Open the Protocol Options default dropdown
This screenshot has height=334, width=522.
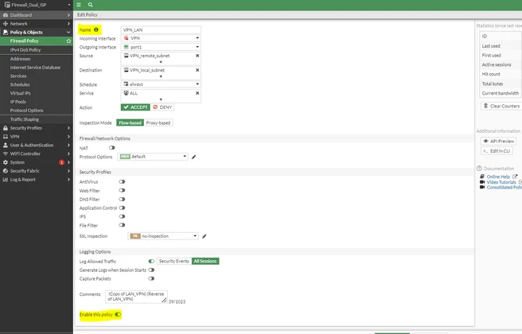(153, 157)
